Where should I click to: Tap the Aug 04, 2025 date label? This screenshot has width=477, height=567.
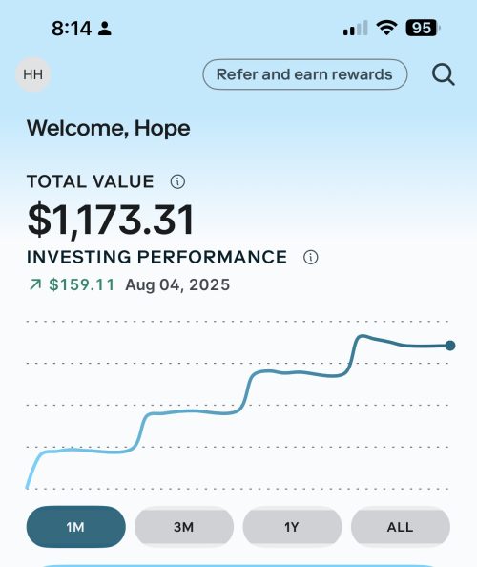[x=177, y=285]
